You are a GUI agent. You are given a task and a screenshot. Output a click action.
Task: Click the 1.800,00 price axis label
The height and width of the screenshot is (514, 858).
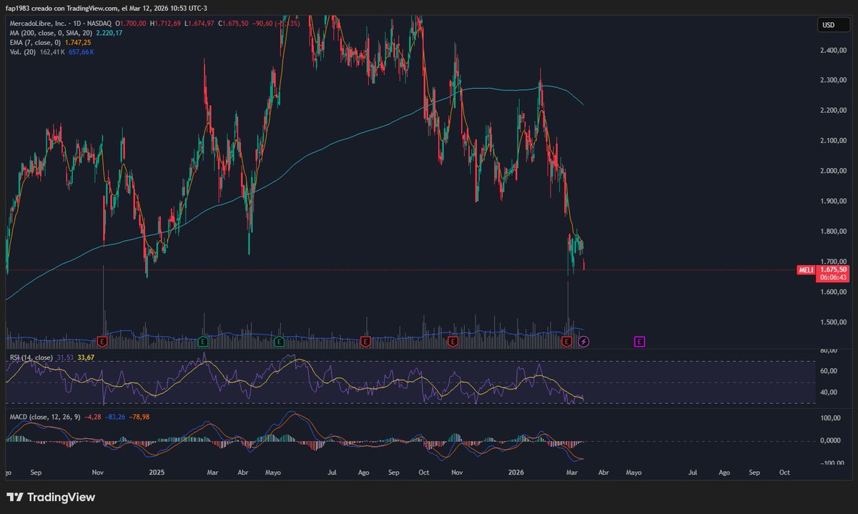click(x=833, y=232)
